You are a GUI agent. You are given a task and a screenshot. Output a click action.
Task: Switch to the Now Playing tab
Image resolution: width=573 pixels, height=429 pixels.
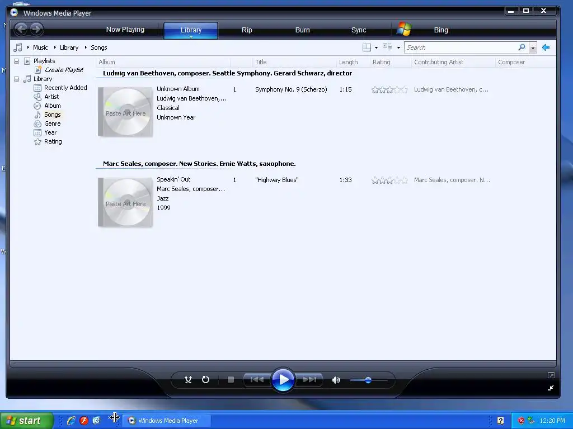coord(125,30)
